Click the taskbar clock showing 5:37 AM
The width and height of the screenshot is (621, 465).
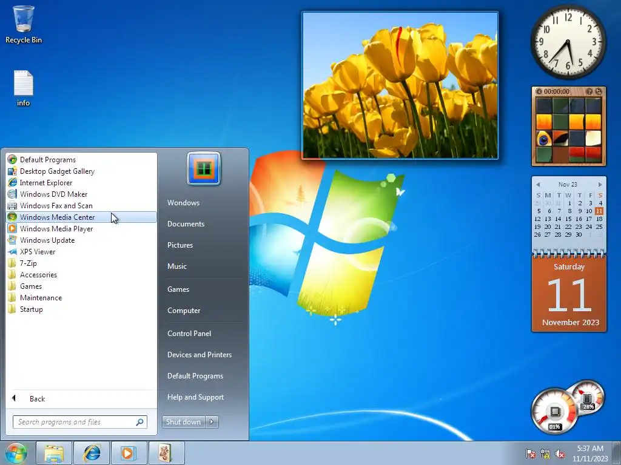(590, 453)
